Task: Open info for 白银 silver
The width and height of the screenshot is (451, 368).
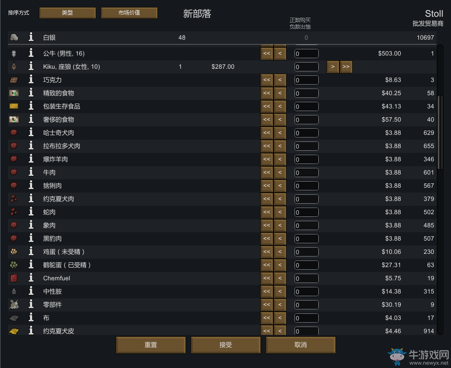Action: click(x=31, y=37)
